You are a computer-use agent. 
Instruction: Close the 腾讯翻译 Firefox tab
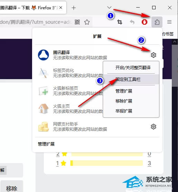(61, 8)
